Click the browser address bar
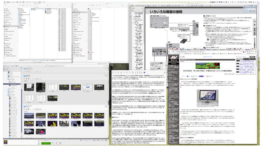Screen dimensions: 262x148 coord(209,52)
